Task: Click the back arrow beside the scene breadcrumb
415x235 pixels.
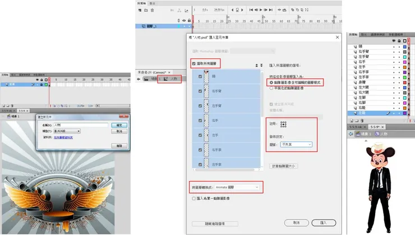Action: coord(139,79)
